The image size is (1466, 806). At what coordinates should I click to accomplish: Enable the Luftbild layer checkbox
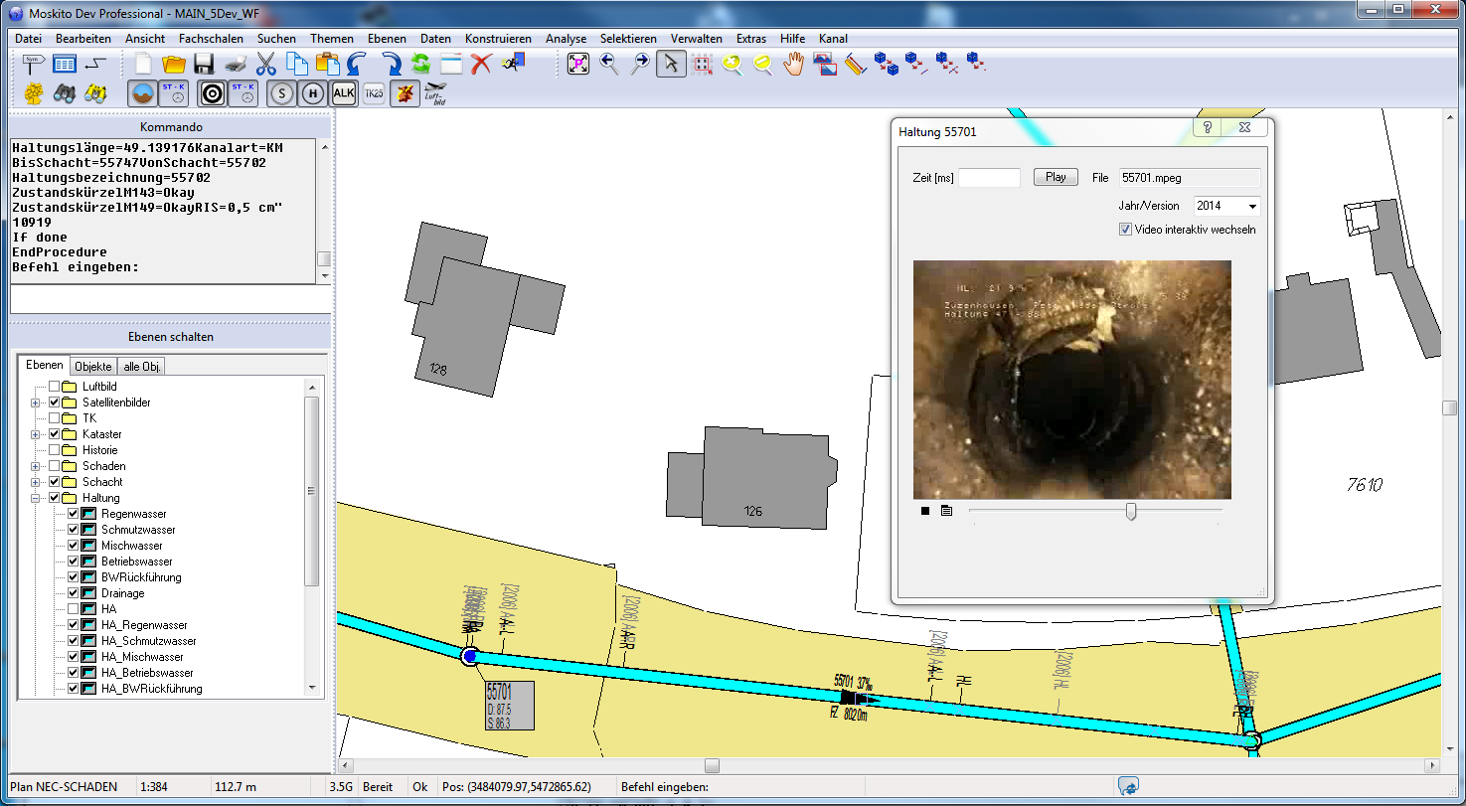[55, 387]
